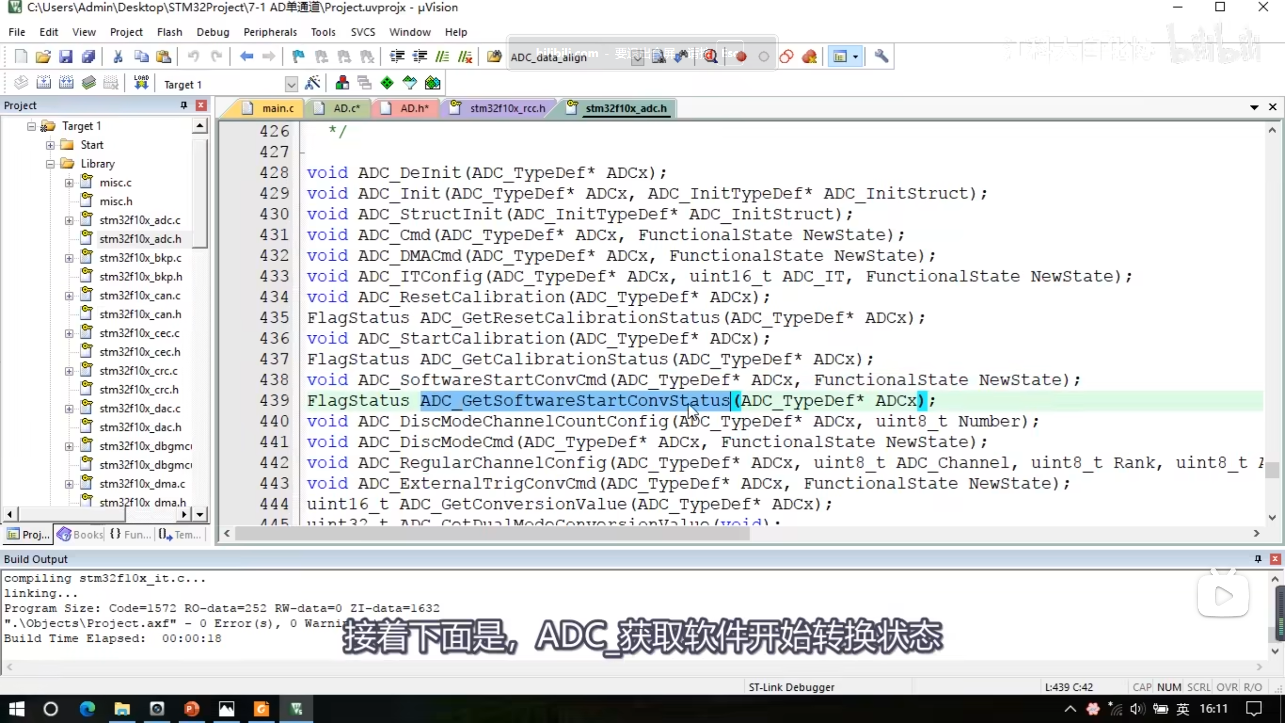The image size is (1285, 723).
Task: Select stm32f10x_crc.h in the project tree
Action: [x=139, y=390]
